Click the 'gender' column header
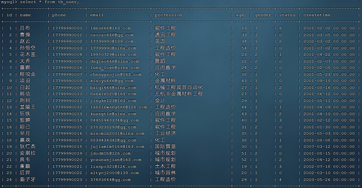Image resolution: width=362 pixels, height=188 pixels. coord(263,15)
